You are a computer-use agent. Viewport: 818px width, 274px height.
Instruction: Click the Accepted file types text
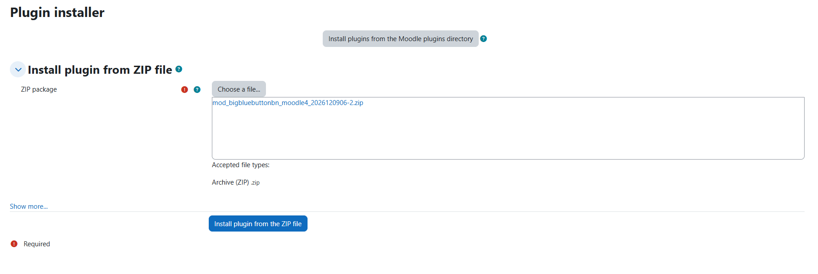240,165
